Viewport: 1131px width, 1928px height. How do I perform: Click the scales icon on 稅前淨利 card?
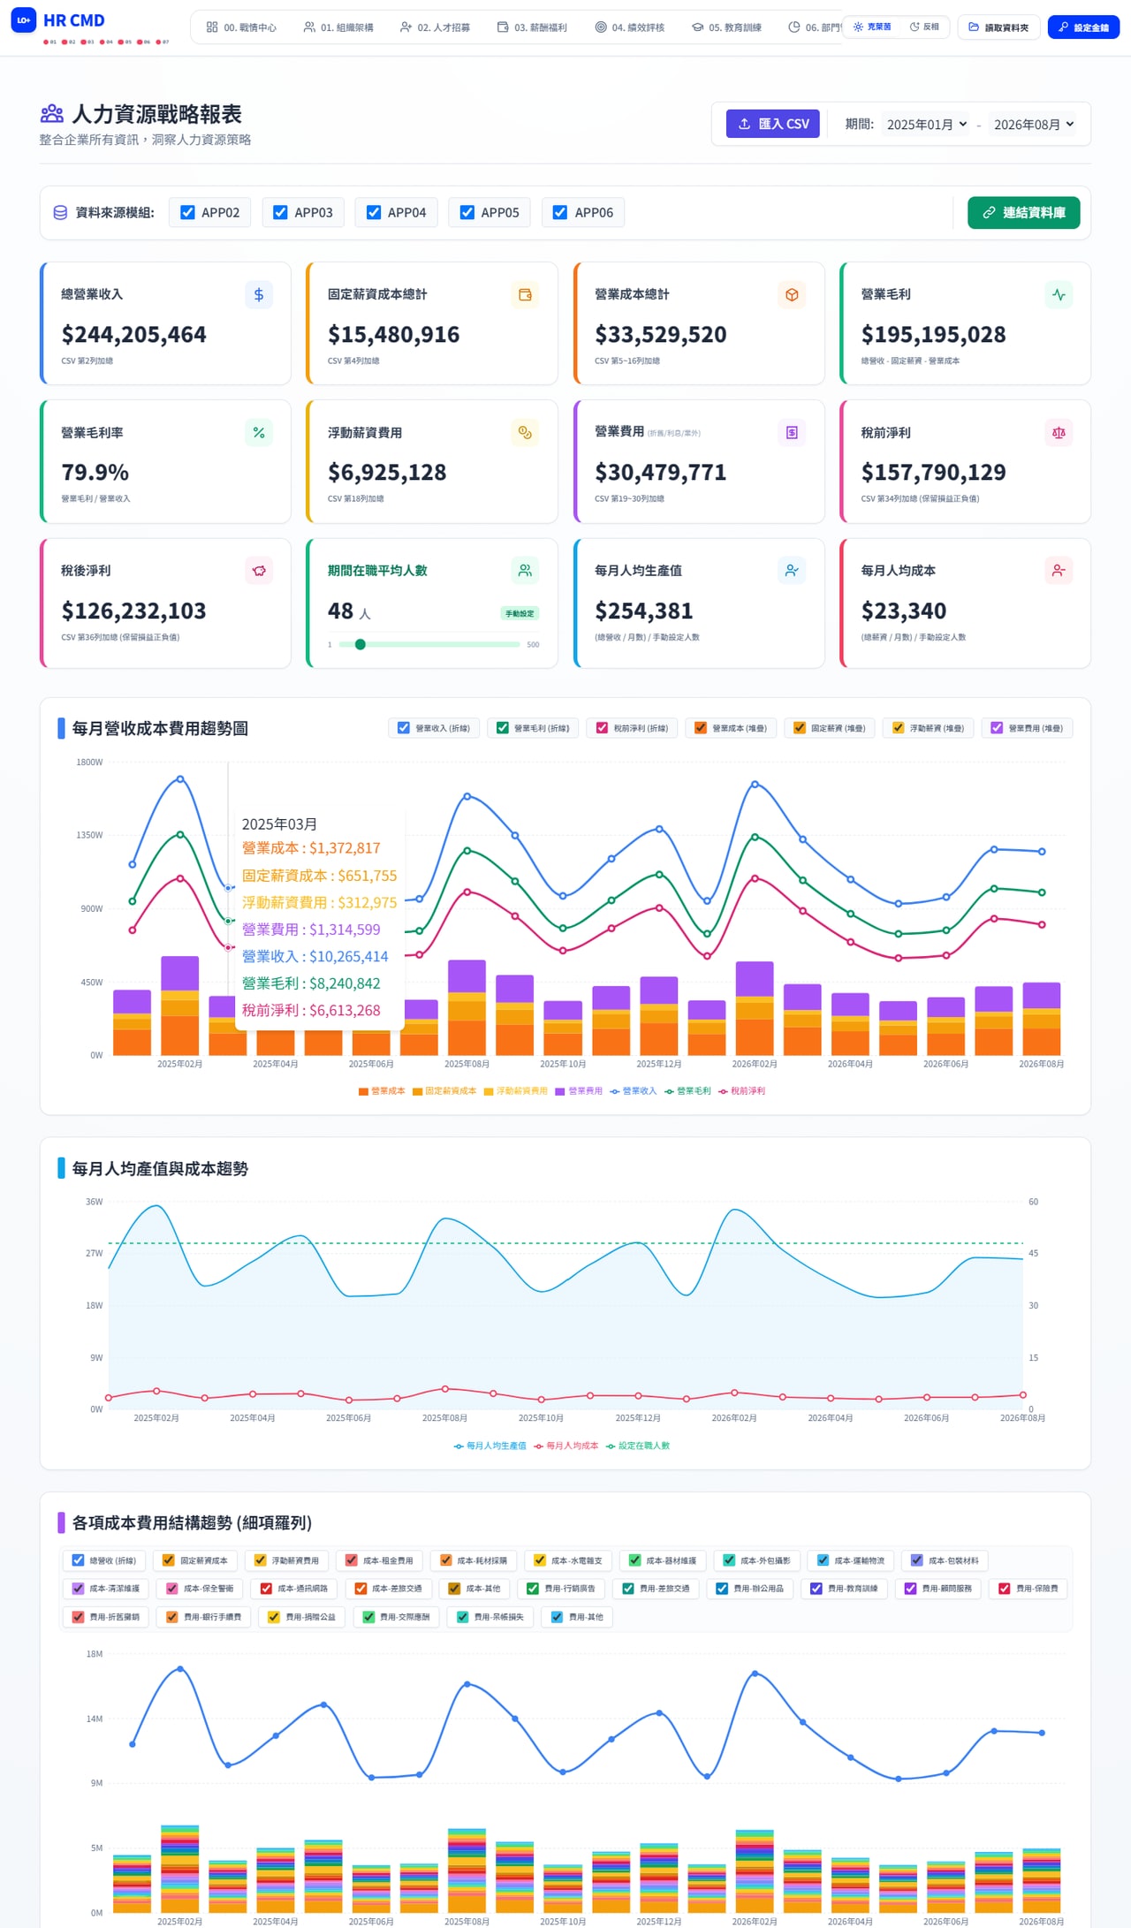[x=1059, y=433]
